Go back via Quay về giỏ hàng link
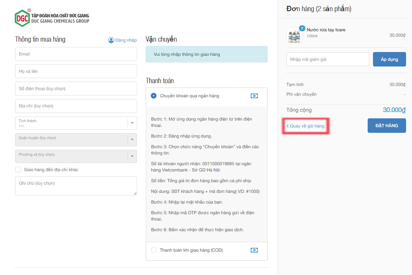The width and height of the screenshot is (412, 275). tap(306, 126)
